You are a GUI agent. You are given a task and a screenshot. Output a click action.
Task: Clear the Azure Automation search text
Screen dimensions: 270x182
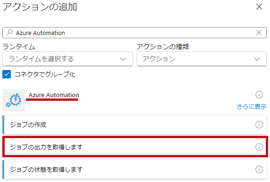point(259,33)
